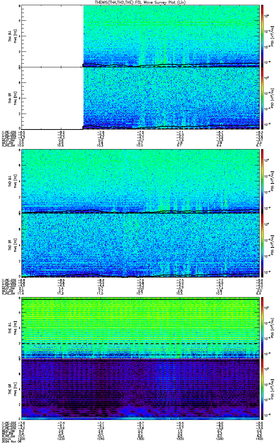Click the PSD color bar beside THE B-parallel

tap(262, 390)
